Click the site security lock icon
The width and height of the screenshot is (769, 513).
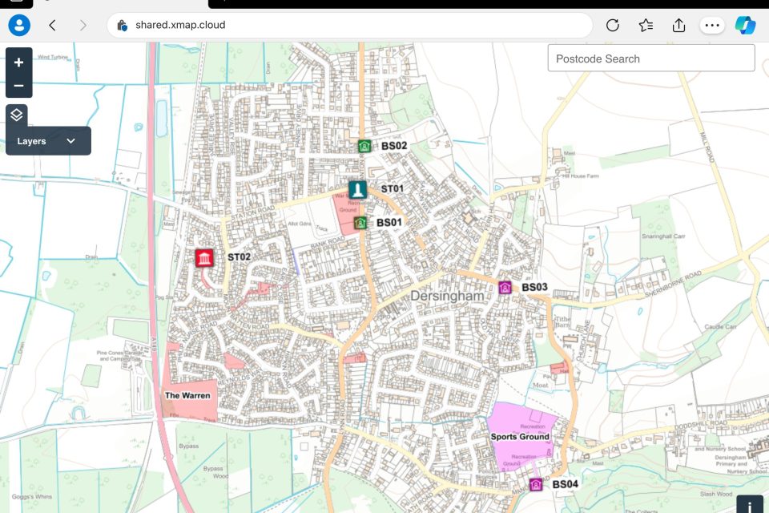(x=122, y=25)
